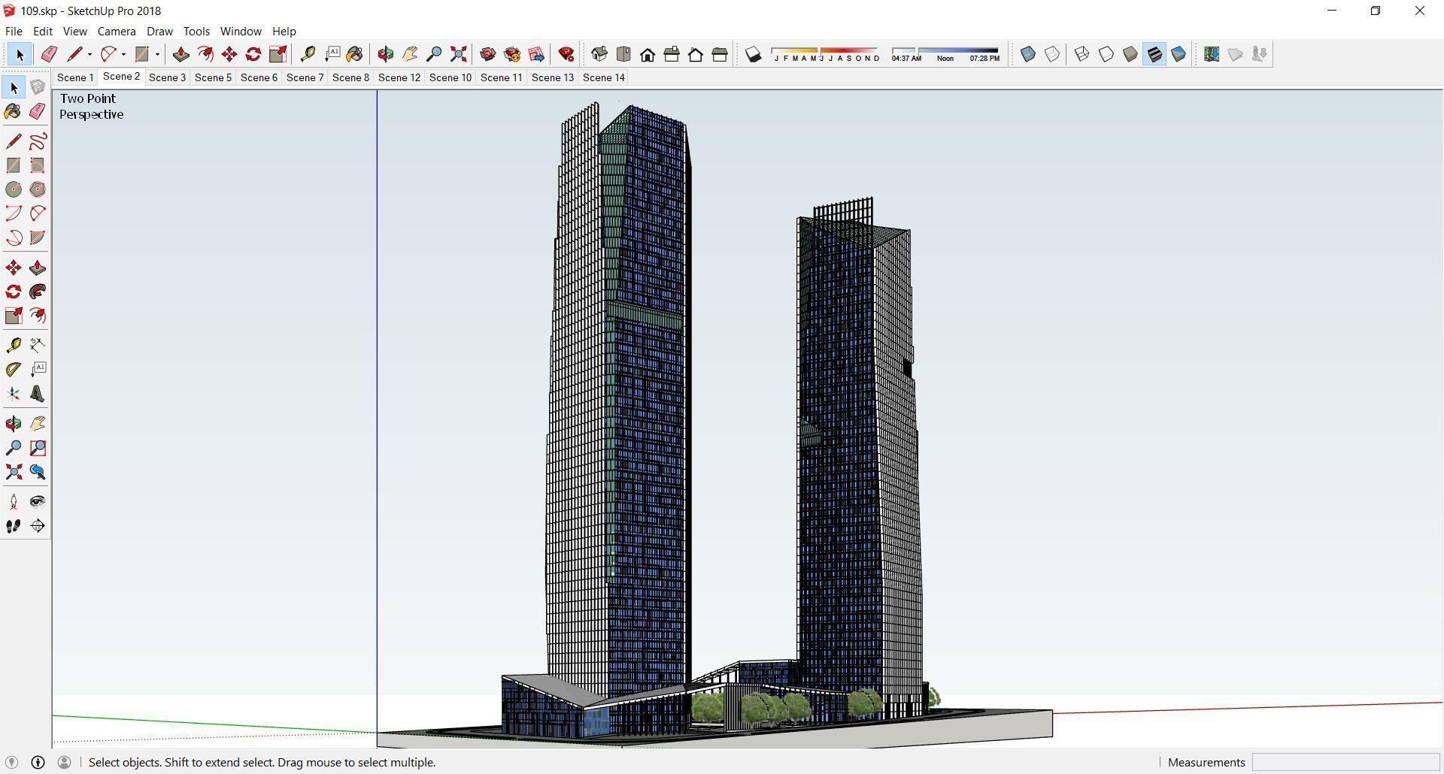Enable Hidden Line display style
This screenshot has width=1444, height=774.
(x=1106, y=54)
